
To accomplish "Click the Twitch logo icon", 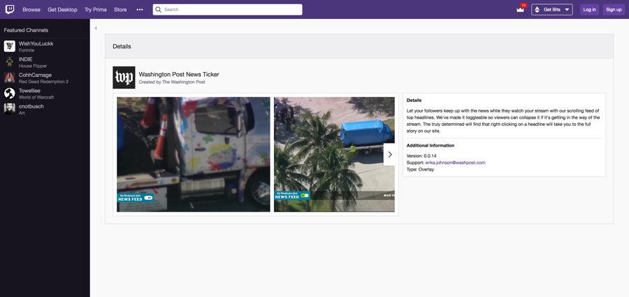I will [x=10, y=9].
